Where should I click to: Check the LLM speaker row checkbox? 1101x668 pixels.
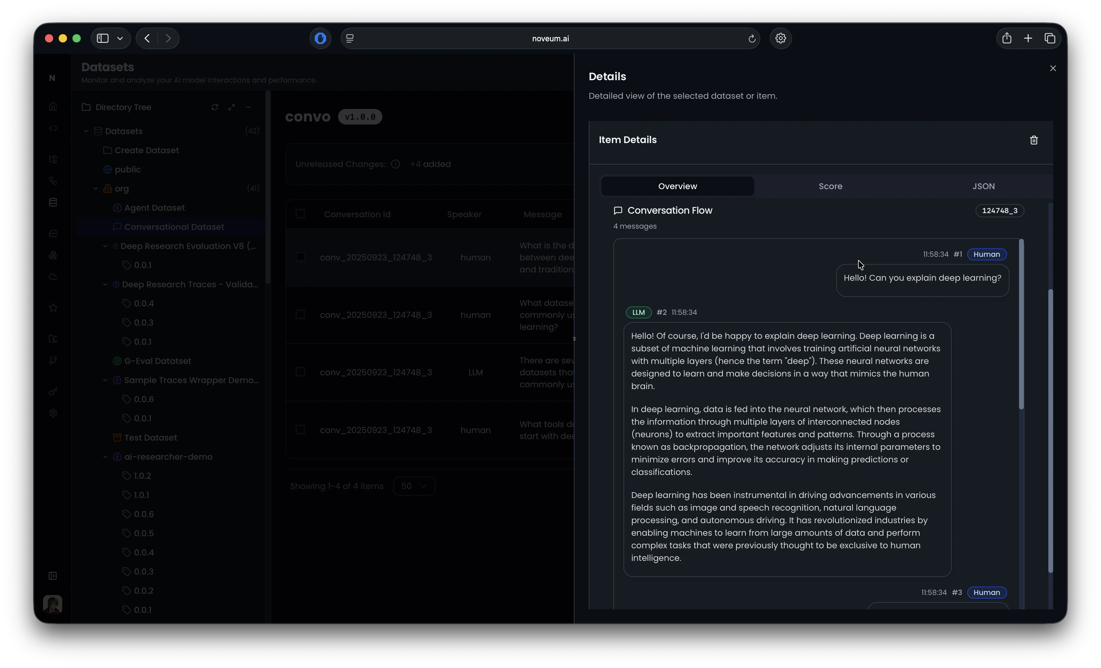click(x=300, y=372)
